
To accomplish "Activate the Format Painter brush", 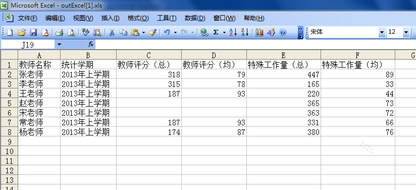I will [152, 32].
